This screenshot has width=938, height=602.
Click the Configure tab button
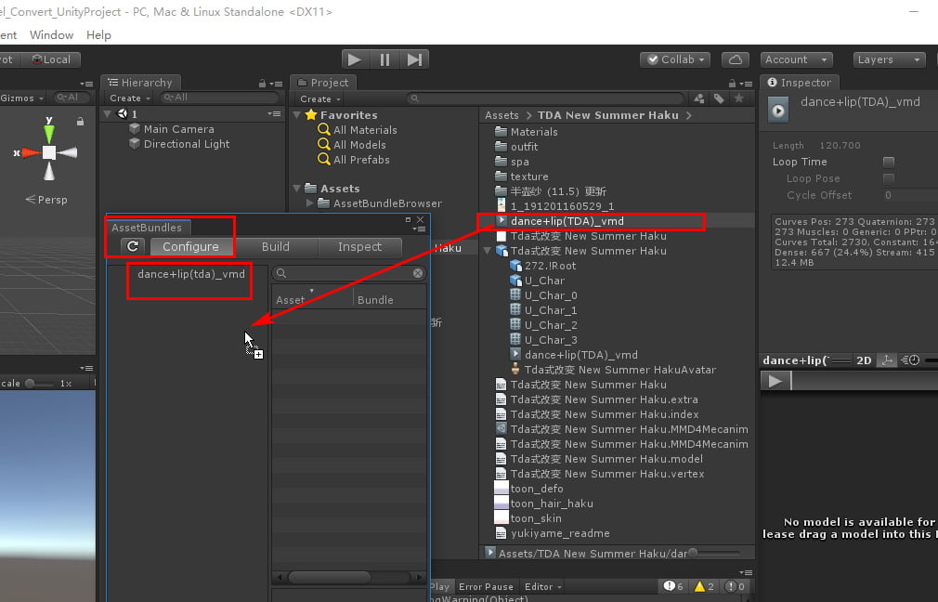[x=191, y=247]
